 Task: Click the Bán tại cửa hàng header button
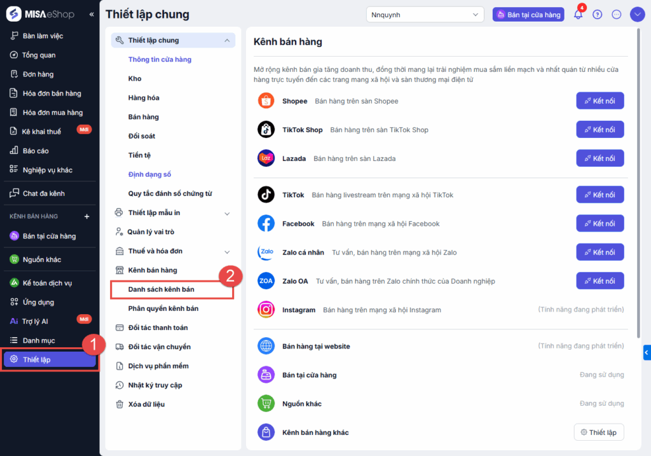pyautogui.click(x=528, y=15)
